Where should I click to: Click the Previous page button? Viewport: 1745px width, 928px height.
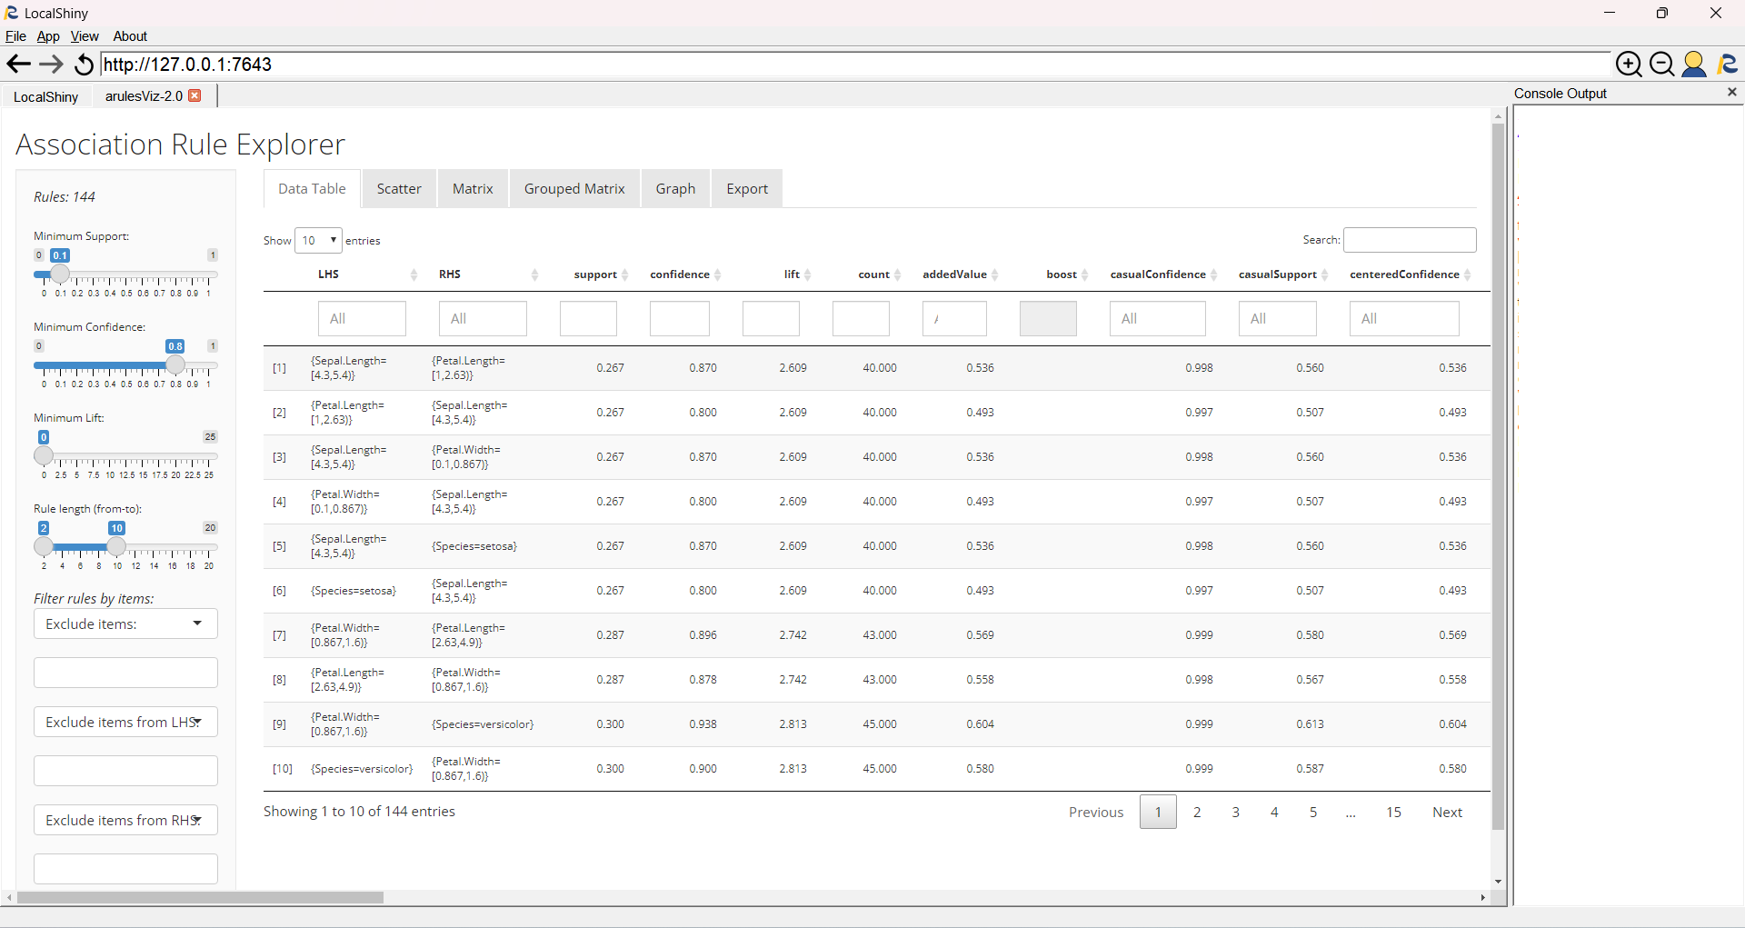1096,812
